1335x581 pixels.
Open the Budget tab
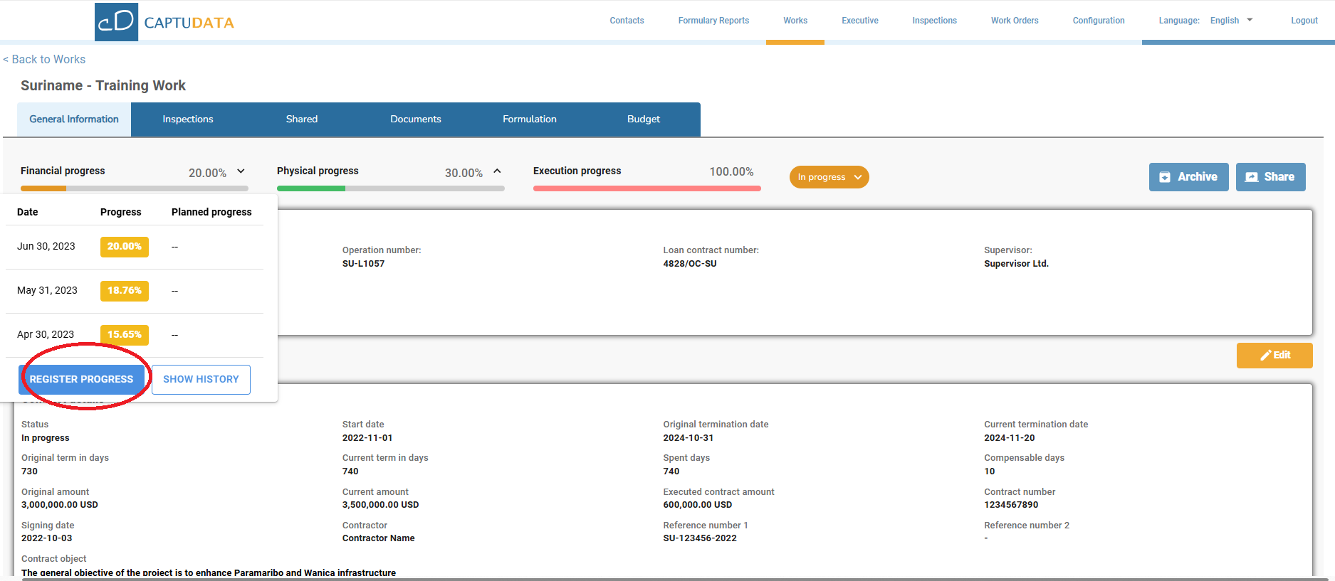(x=643, y=119)
